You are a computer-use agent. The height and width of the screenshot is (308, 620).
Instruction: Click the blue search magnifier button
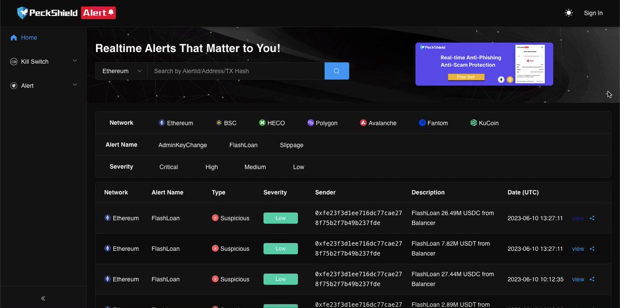(x=337, y=71)
